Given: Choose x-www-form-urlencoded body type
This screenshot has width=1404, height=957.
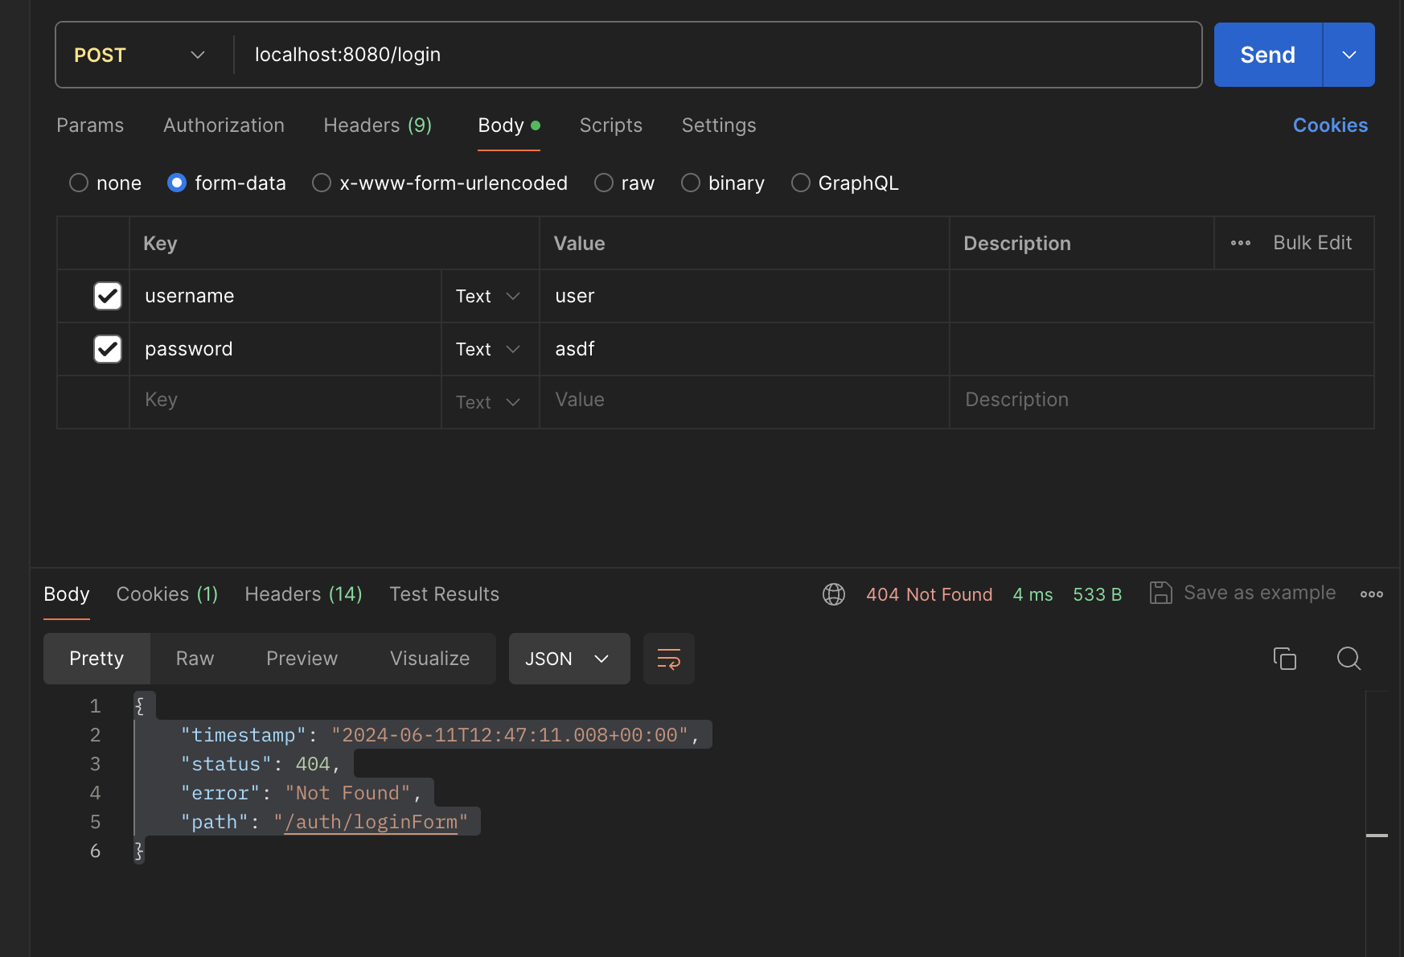Looking at the screenshot, I should coord(322,183).
